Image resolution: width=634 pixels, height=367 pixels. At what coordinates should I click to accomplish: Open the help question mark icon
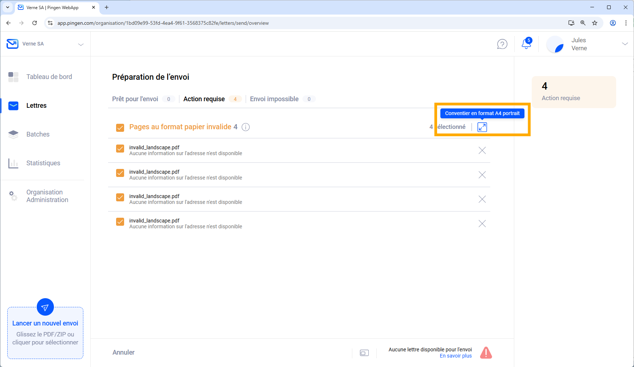click(x=502, y=44)
